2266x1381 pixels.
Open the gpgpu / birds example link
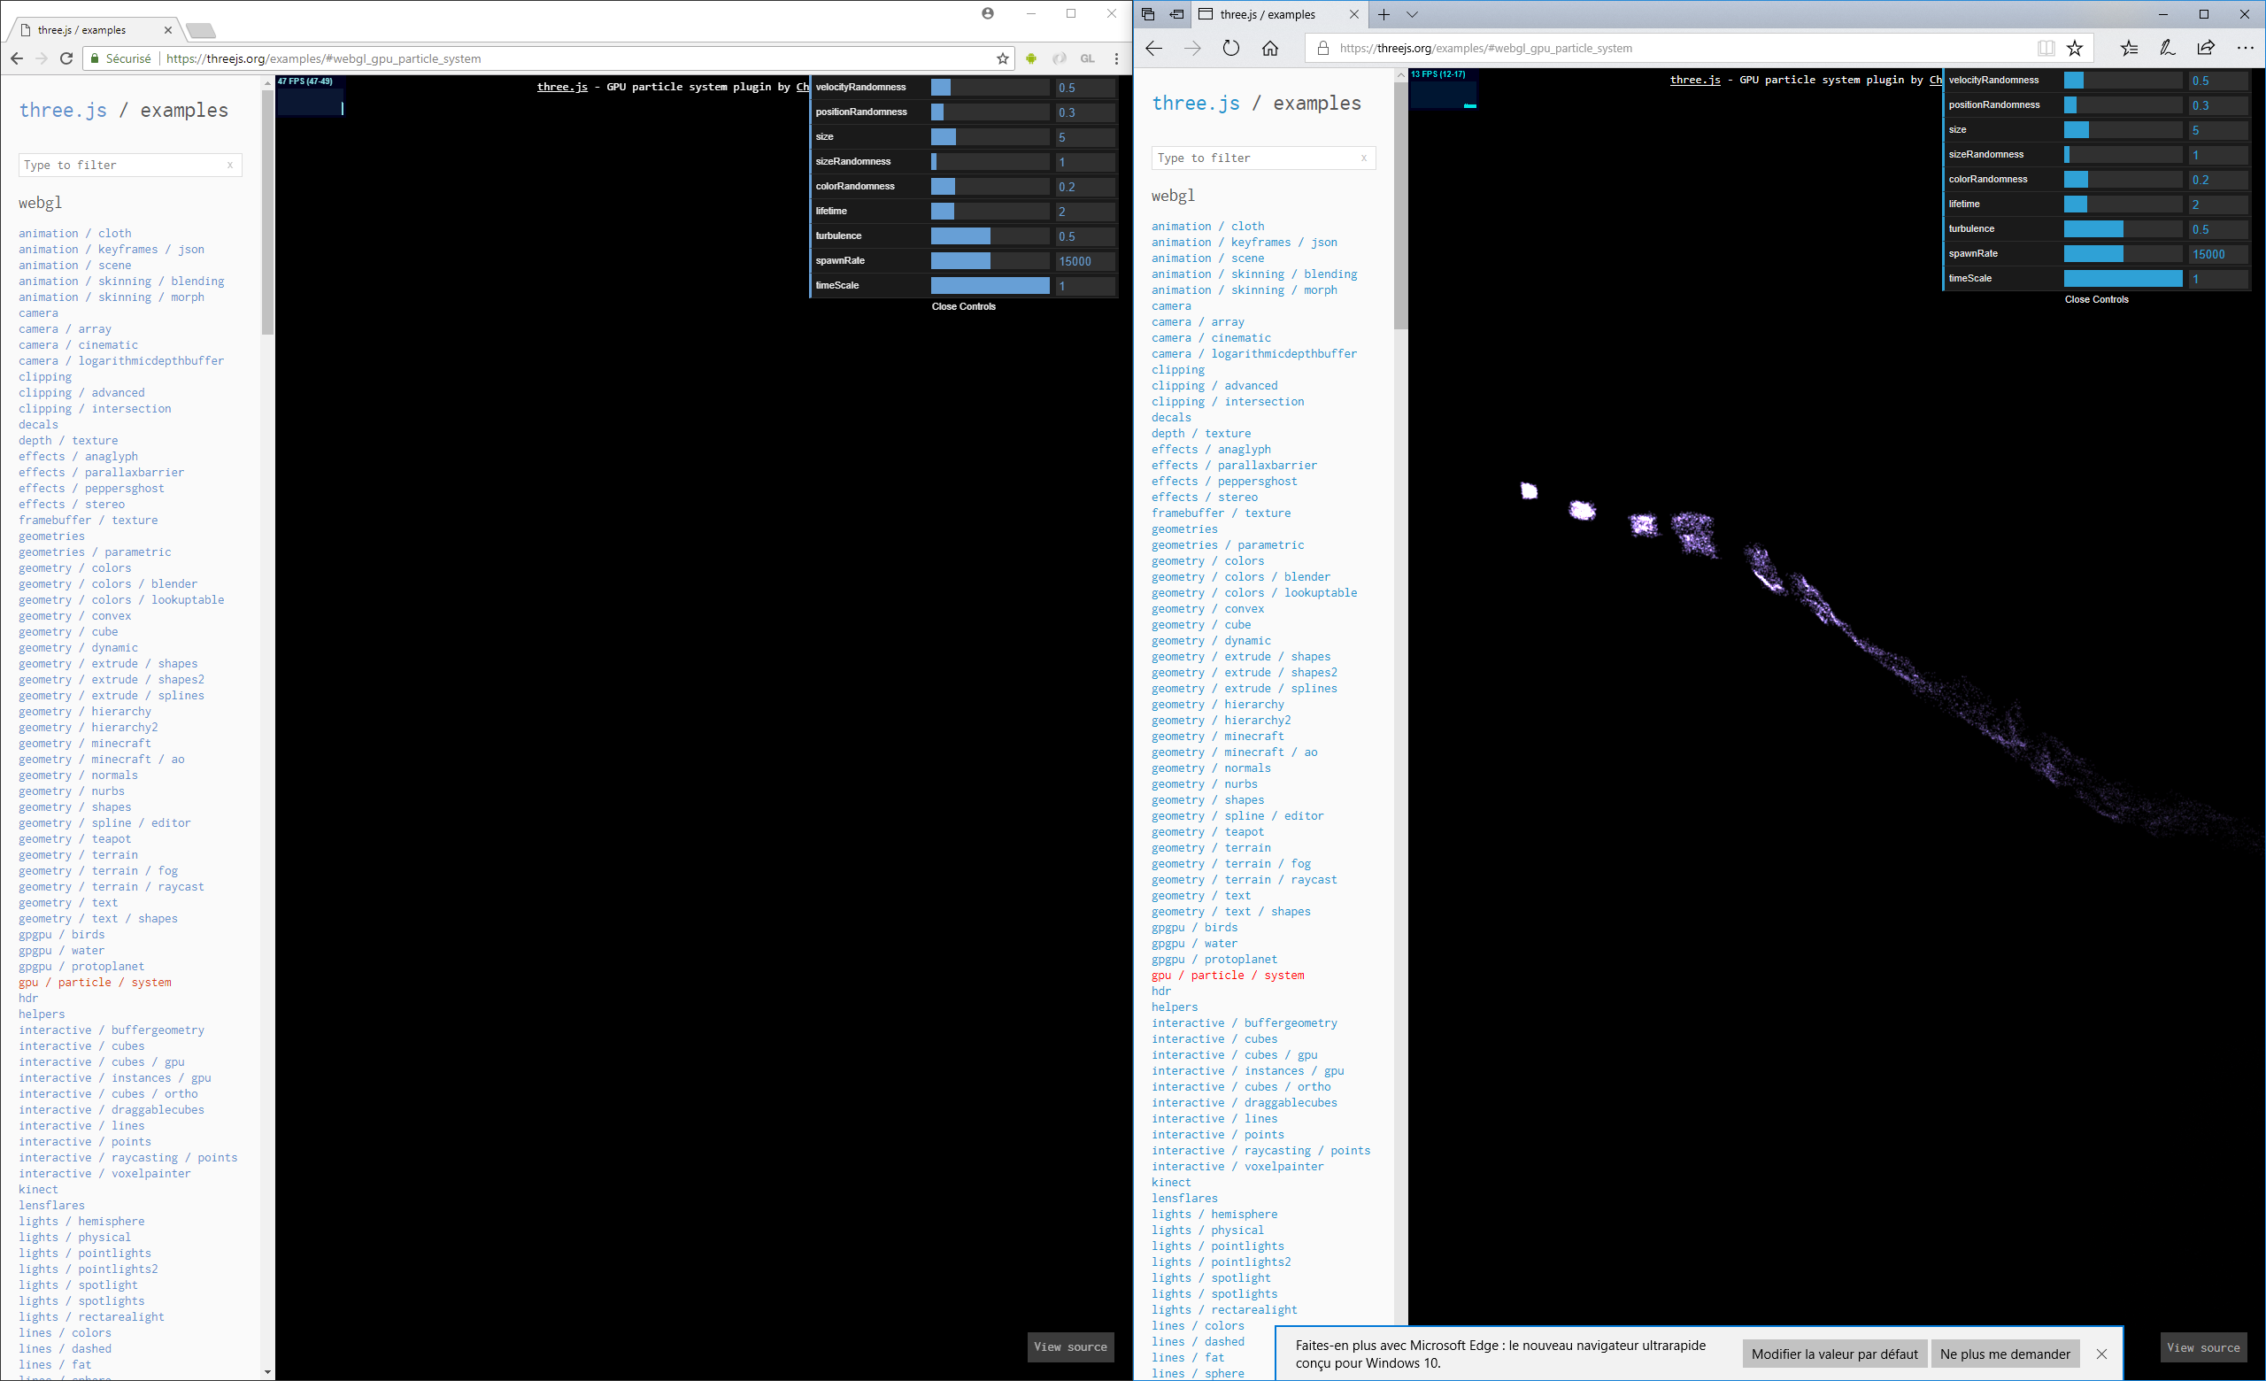point(61,934)
